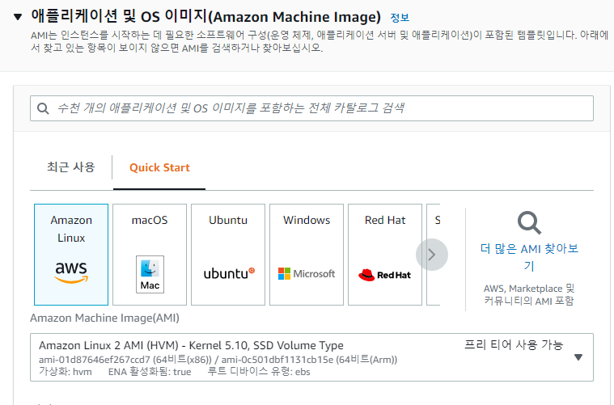Show next OS tiles with arrow button
The width and height of the screenshot is (614, 405).
432,255
